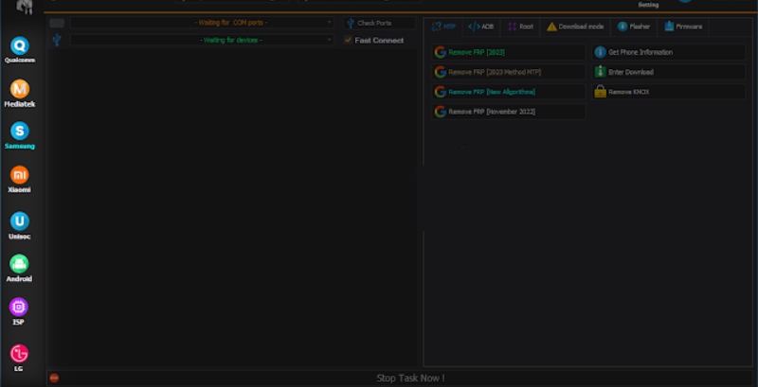The image size is (758, 387).
Task: Switch to the Flasher tab
Action: (634, 26)
